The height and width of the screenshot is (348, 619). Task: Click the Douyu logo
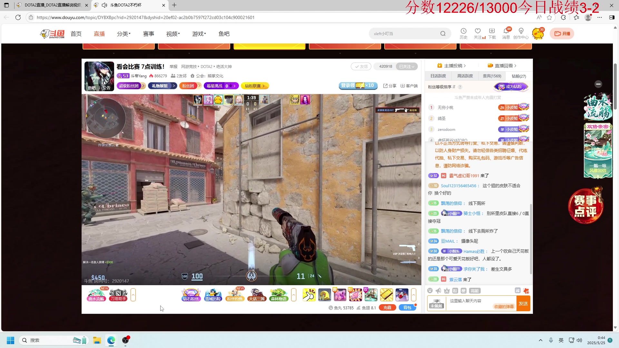(52, 34)
